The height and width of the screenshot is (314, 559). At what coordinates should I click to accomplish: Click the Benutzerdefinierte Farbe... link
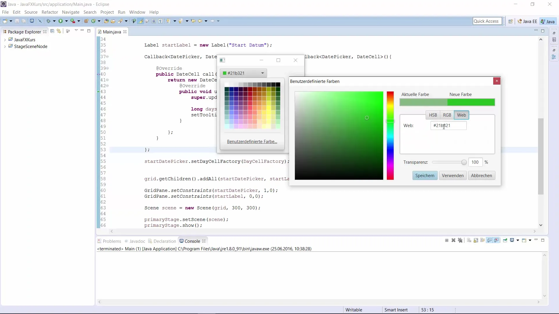coord(252,142)
